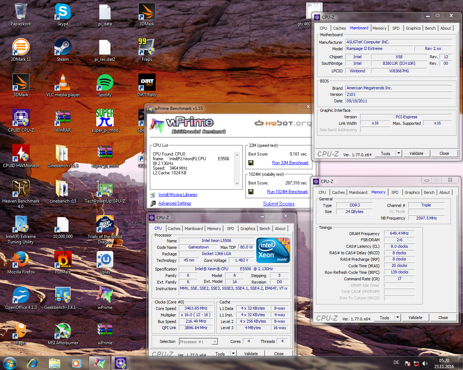Run the 1024M Benchmark in wPrime
The width and height of the screenshot is (463, 370).
pyautogui.click(x=287, y=192)
